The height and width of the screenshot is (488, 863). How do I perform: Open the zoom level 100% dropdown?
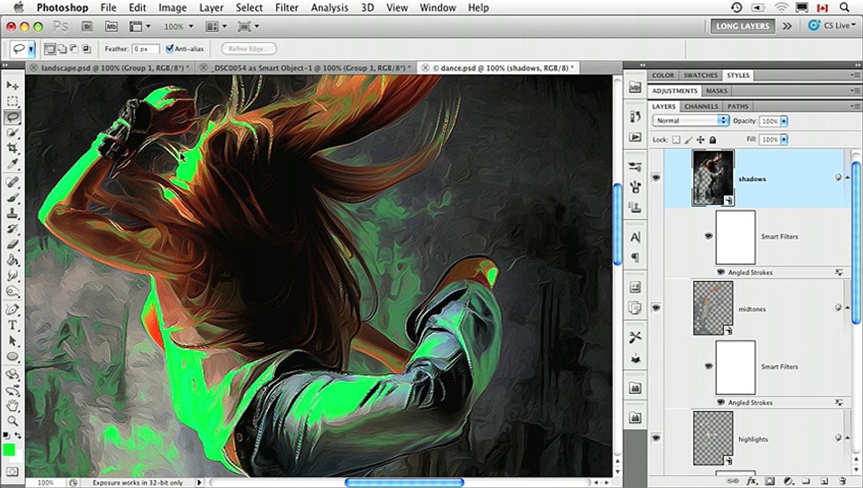click(178, 26)
